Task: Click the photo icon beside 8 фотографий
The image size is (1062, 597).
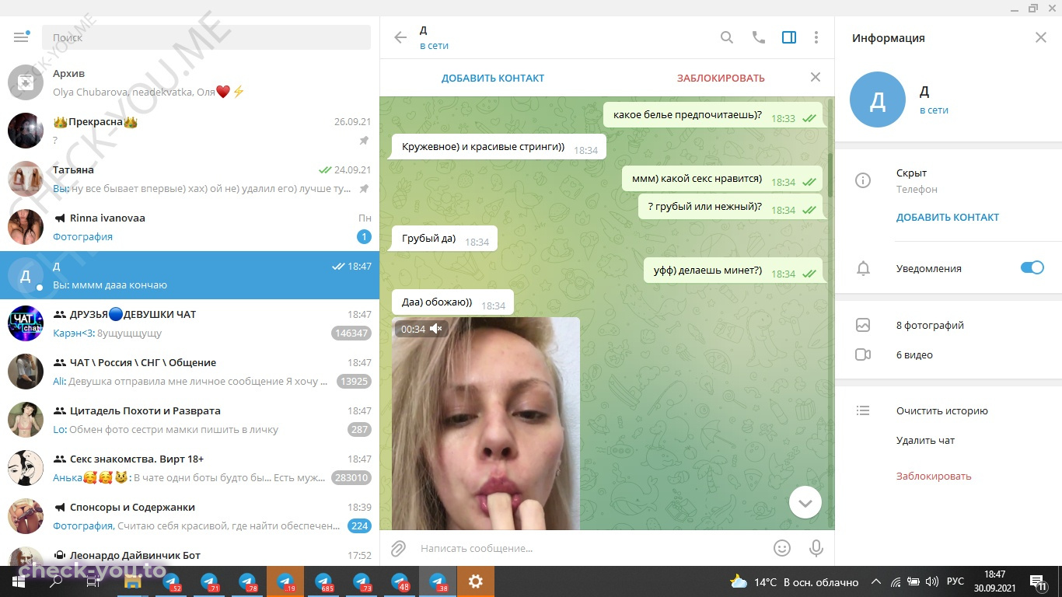Action: [x=862, y=326]
